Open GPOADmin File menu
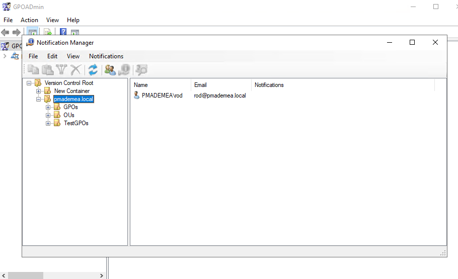This screenshot has height=279, width=458. [x=8, y=20]
